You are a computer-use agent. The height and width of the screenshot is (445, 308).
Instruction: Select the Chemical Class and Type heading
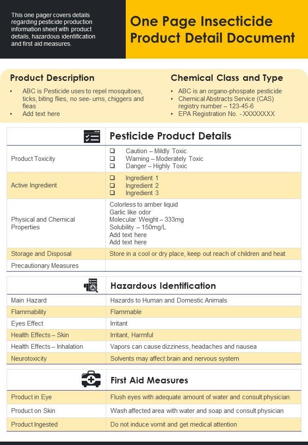click(x=227, y=78)
